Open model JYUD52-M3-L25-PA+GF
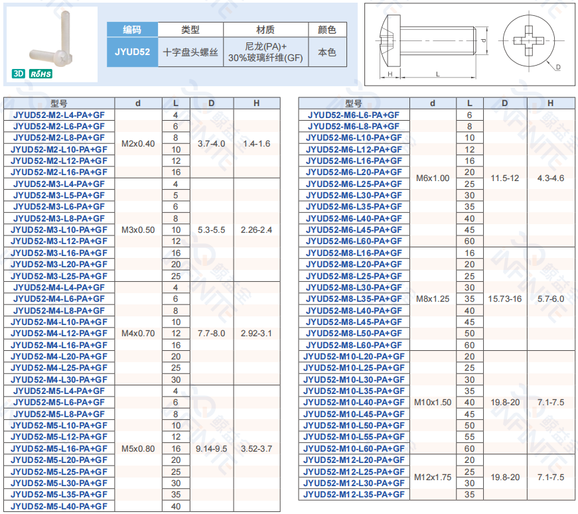The height and width of the screenshot is (514, 578). coord(59,276)
